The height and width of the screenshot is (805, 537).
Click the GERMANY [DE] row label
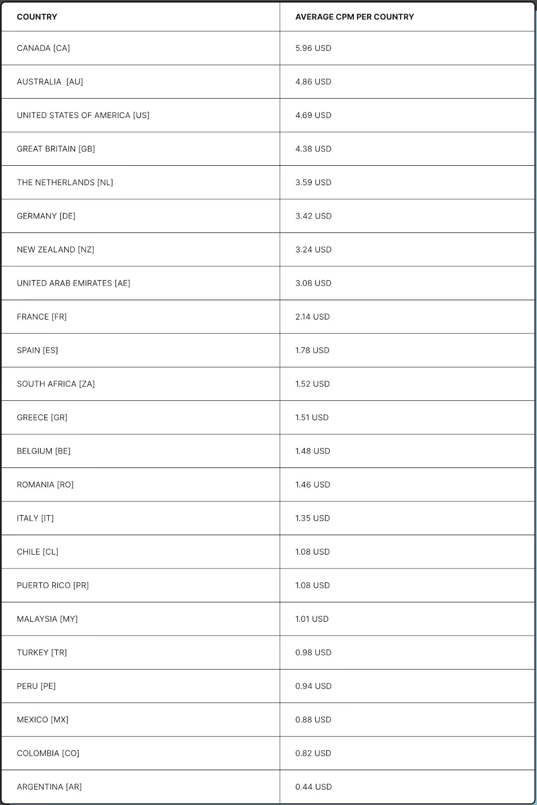point(46,216)
